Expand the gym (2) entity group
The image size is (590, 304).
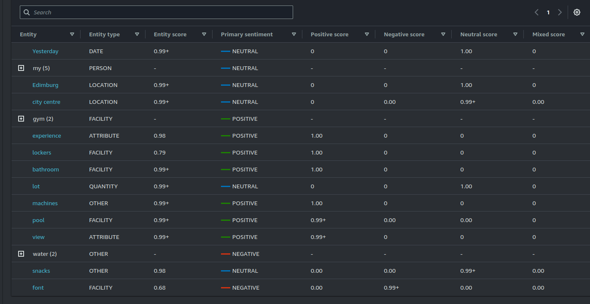21,119
